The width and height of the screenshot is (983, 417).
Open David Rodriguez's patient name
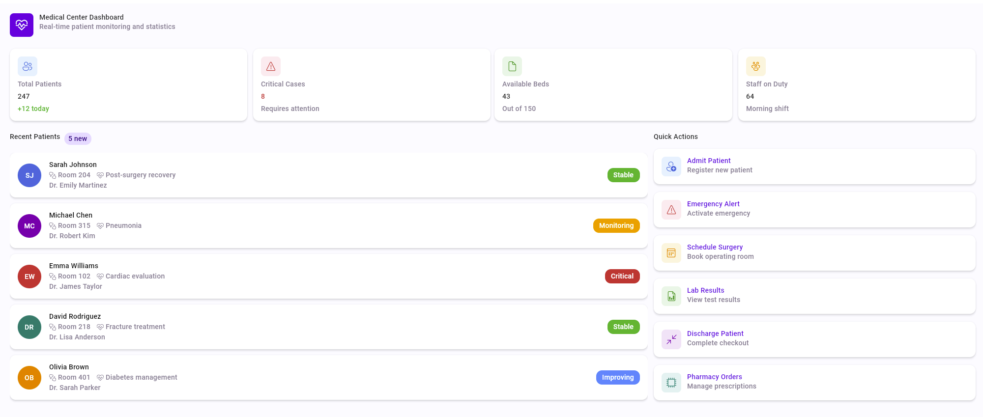[75, 316]
